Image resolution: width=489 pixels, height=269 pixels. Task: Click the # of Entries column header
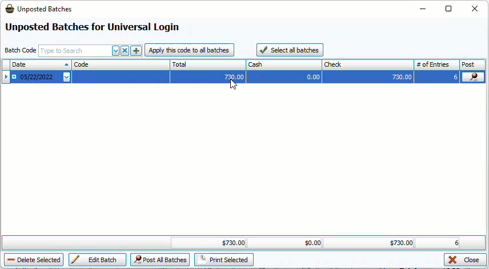coord(436,64)
